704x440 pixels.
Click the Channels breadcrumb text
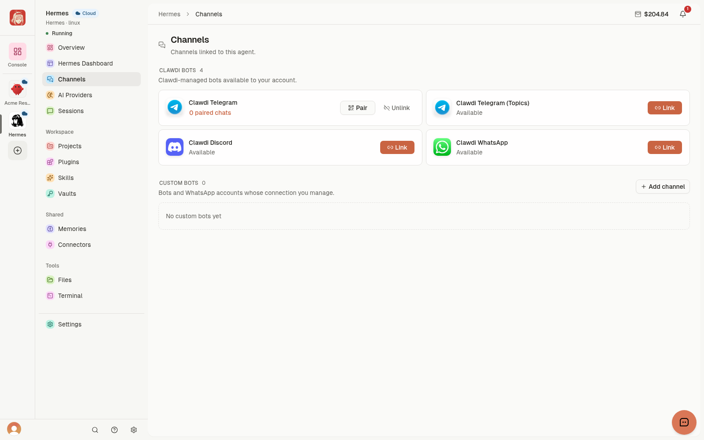(209, 14)
